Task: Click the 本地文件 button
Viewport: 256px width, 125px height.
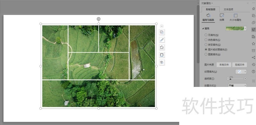Action: click(224, 65)
